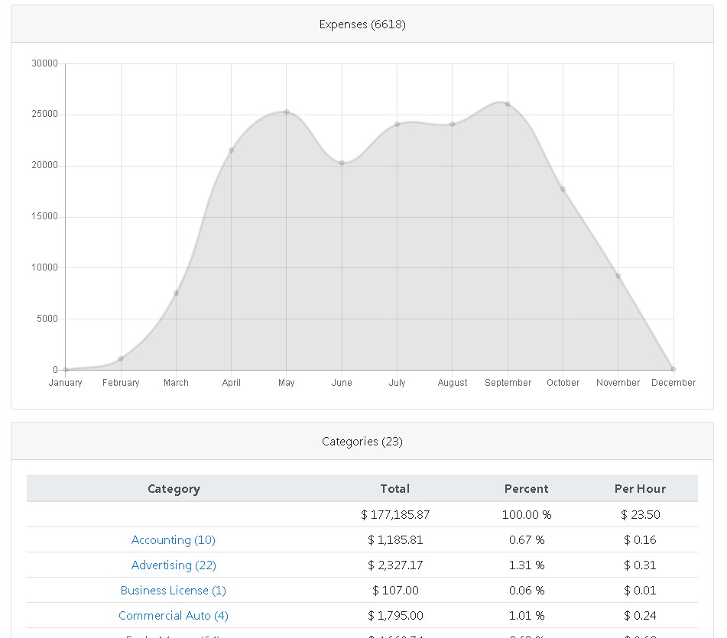Select the April data point on chart
This screenshot has height=638, width=727.
pyautogui.click(x=232, y=151)
